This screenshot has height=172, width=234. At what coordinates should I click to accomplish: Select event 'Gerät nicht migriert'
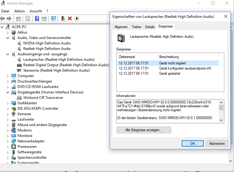pyautogui.click(x=168, y=63)
